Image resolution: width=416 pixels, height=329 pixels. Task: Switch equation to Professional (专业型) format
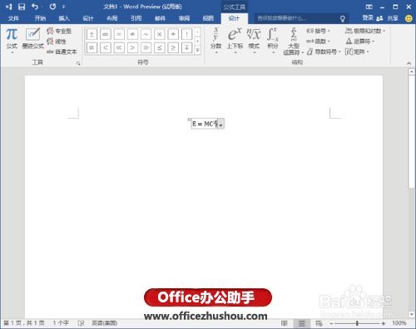point(59,31)
